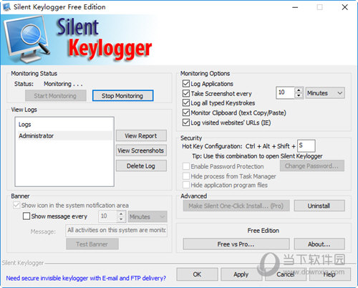This screenshot has width=358, height=288.
Task: Click the Silent Keylogger title bar icon
Action: 6,7
